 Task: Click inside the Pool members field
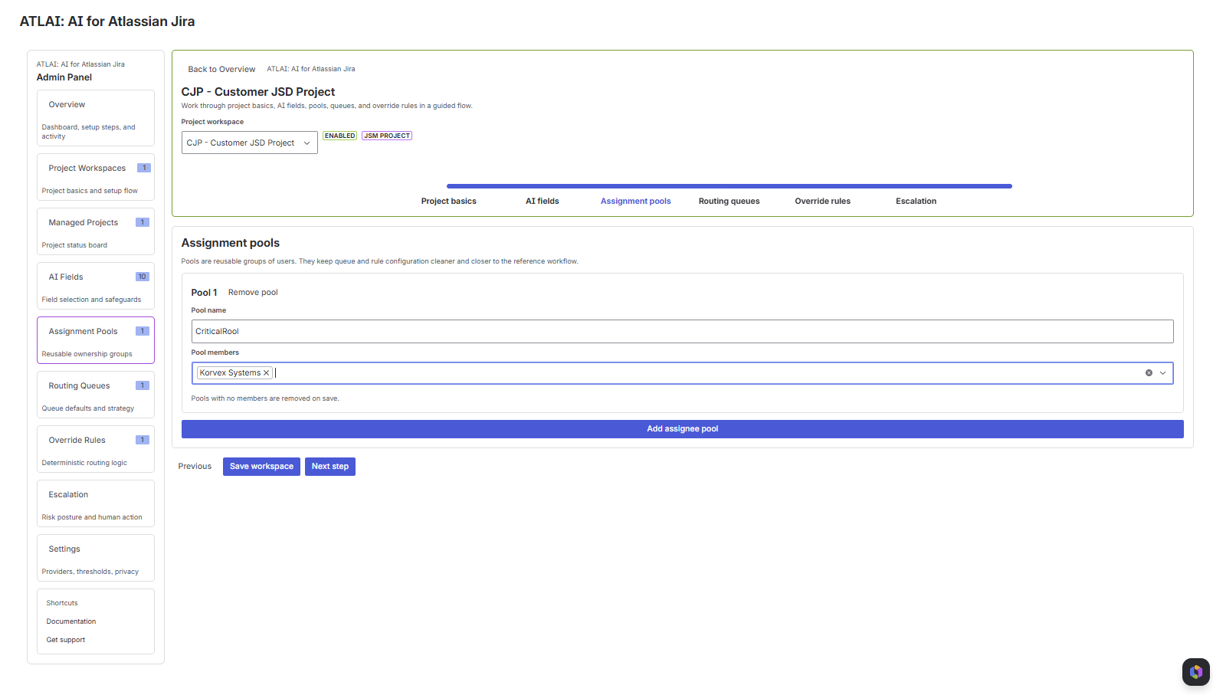(x=682, y=373)
